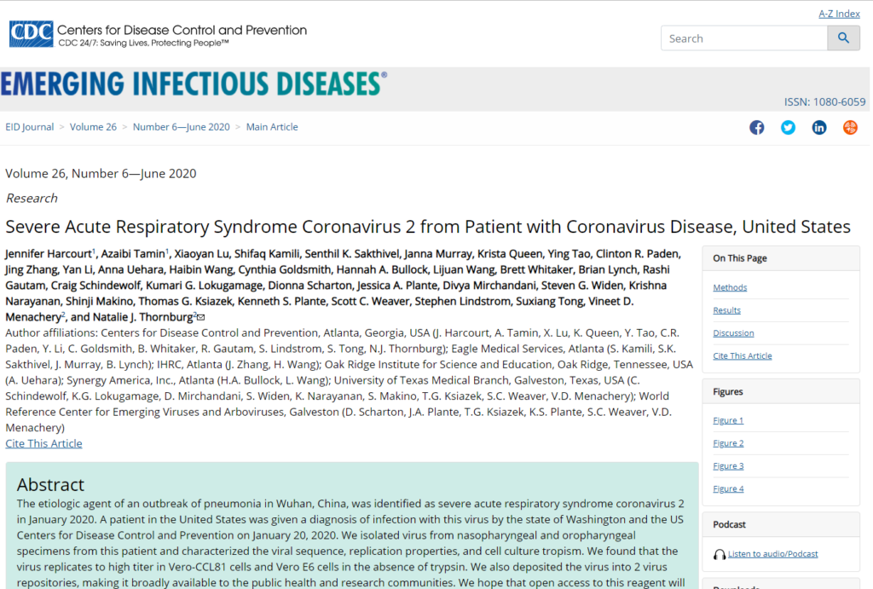
Task: Open Number 6—June 2020 breadcrumb
Action: tap(181, 127)
